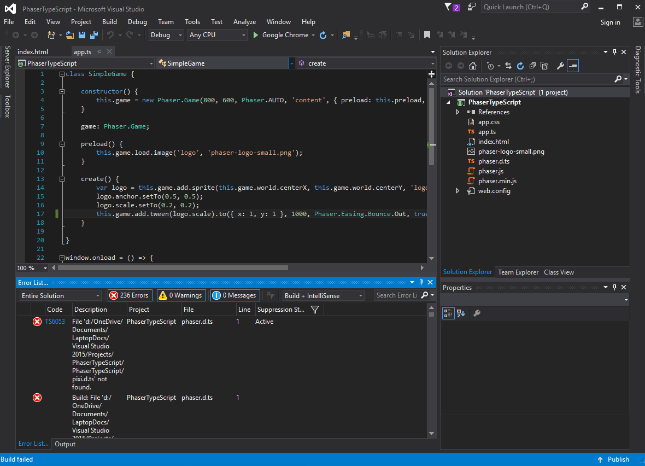Viewport: 645px width, 466px height.
Task: Click the Save All toolbar icon
Action: coord(94,35)
